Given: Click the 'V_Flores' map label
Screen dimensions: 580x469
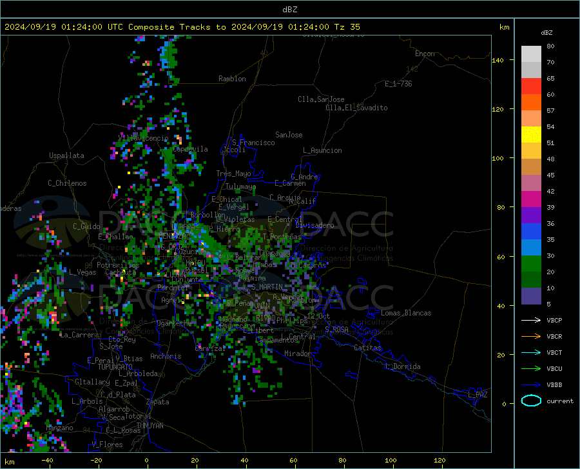Looking at the screenshot, I should 107,444.
